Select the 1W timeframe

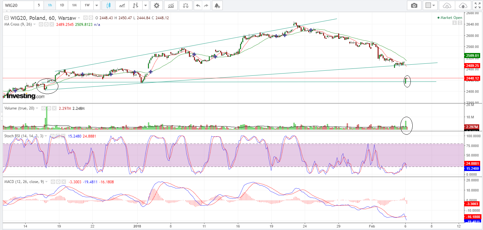(x=87, y=5)
